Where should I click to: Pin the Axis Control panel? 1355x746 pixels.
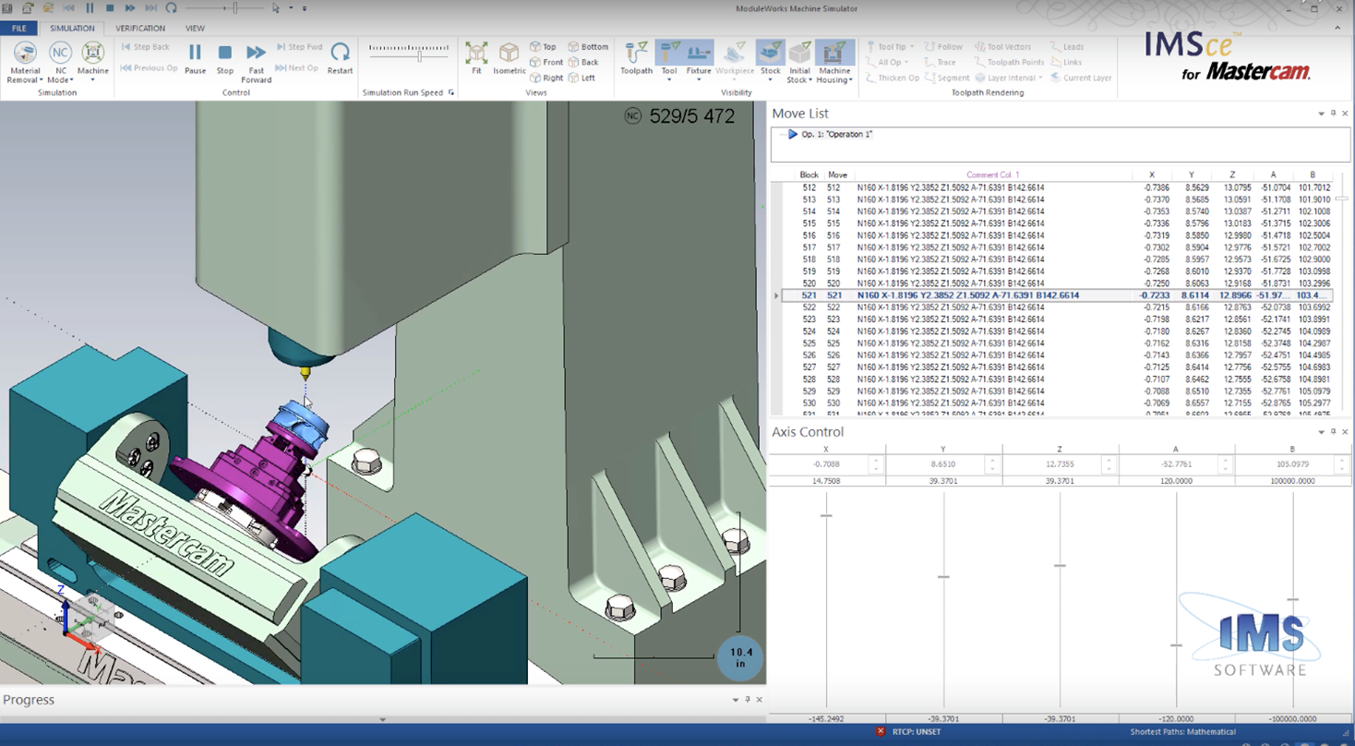(x=1333, y=432)
